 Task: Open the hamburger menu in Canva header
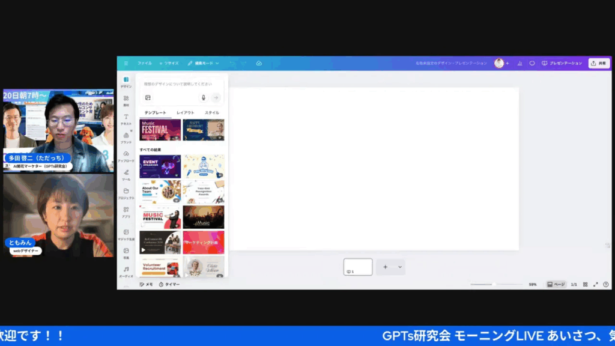126,63
